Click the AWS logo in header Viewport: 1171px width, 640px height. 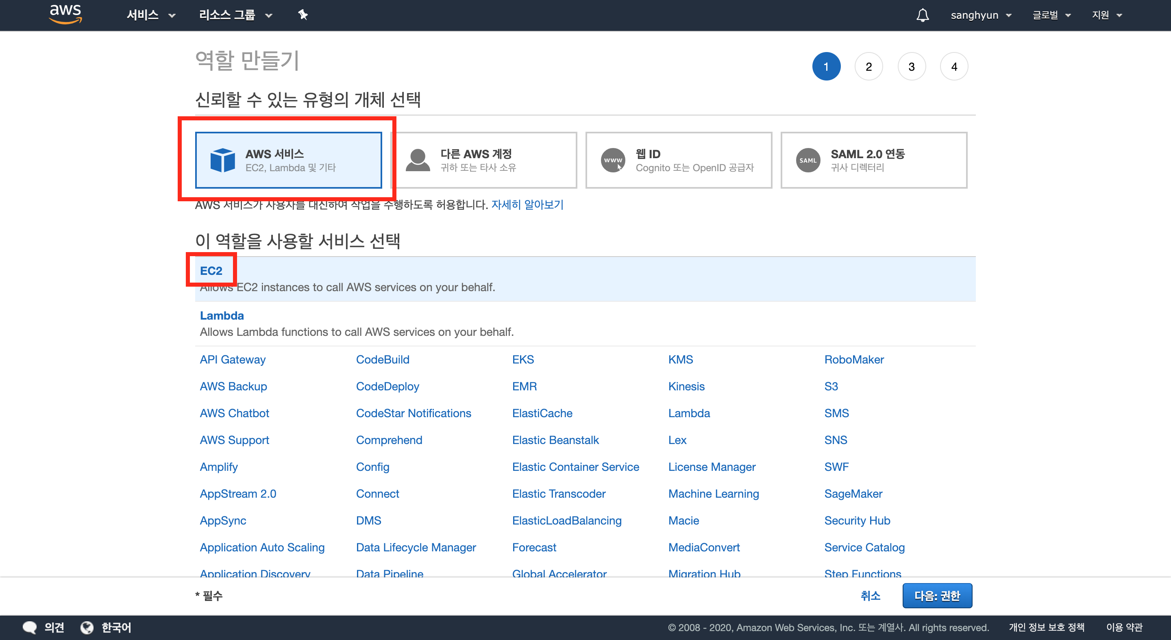point(65,14)
